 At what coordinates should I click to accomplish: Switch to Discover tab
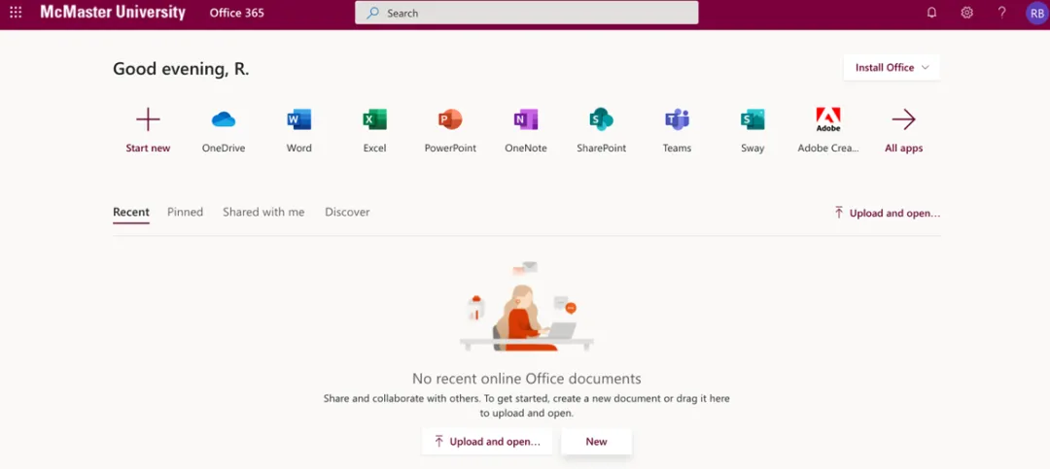point(347,212)
